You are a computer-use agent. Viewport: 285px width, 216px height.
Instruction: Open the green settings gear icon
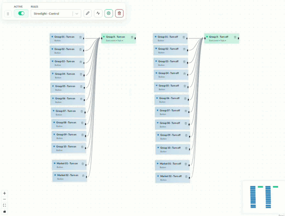point(108,13)
